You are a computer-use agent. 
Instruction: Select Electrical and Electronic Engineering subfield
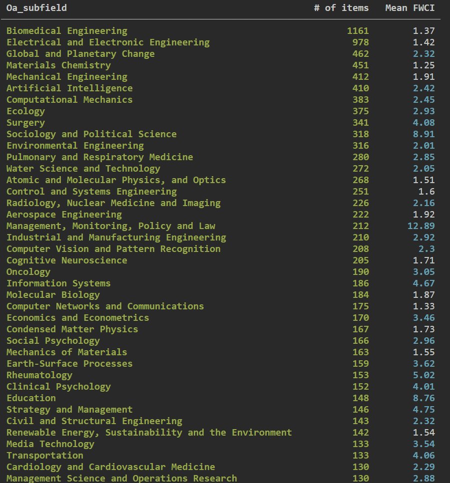[x=108, y=42]
